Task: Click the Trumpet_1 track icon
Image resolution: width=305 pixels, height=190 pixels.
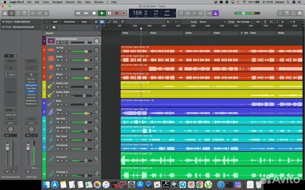Action: [x=50, y=160]
